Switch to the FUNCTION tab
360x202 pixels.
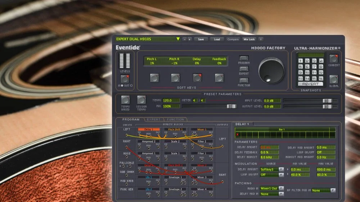coord(175,119)
